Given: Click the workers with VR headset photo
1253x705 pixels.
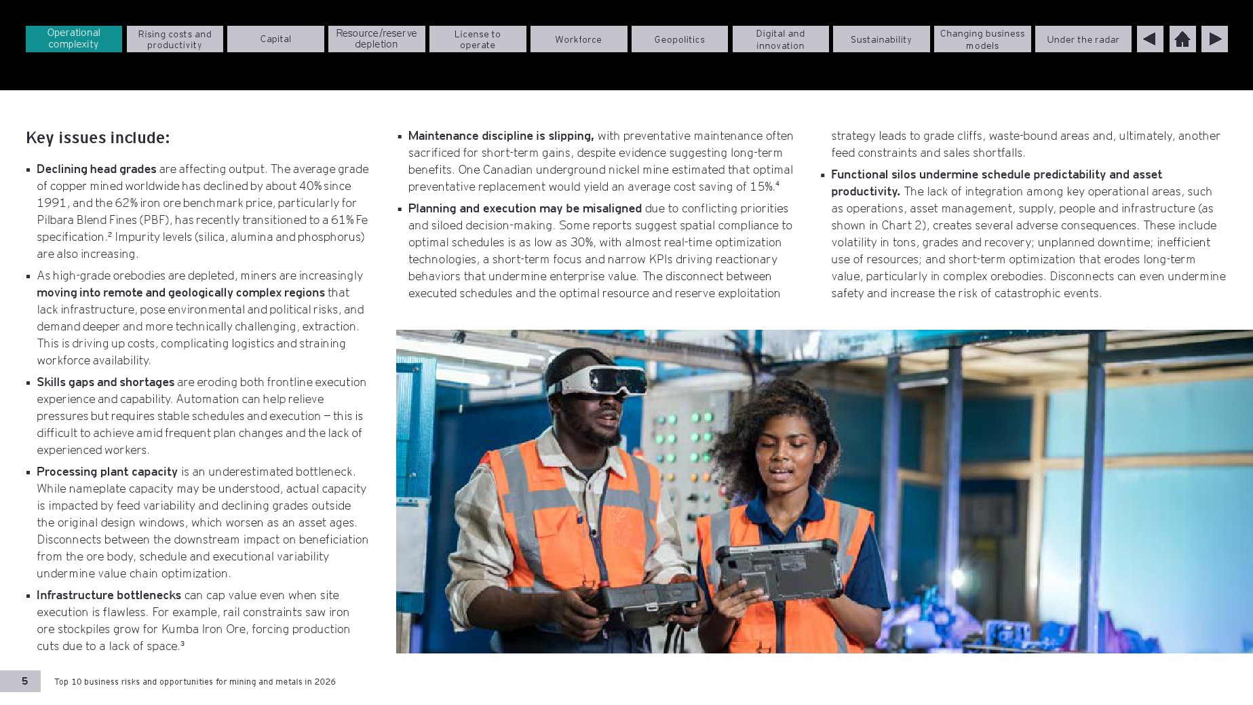Looking at the screenshot, I should point(824,491).
